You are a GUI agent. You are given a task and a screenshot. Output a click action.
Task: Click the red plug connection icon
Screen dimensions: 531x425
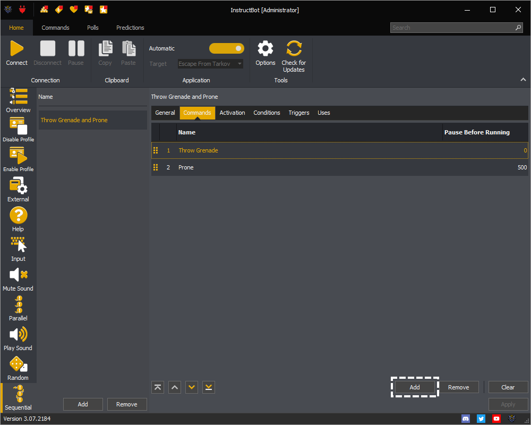pyautogui.click(x=22, y=10)
